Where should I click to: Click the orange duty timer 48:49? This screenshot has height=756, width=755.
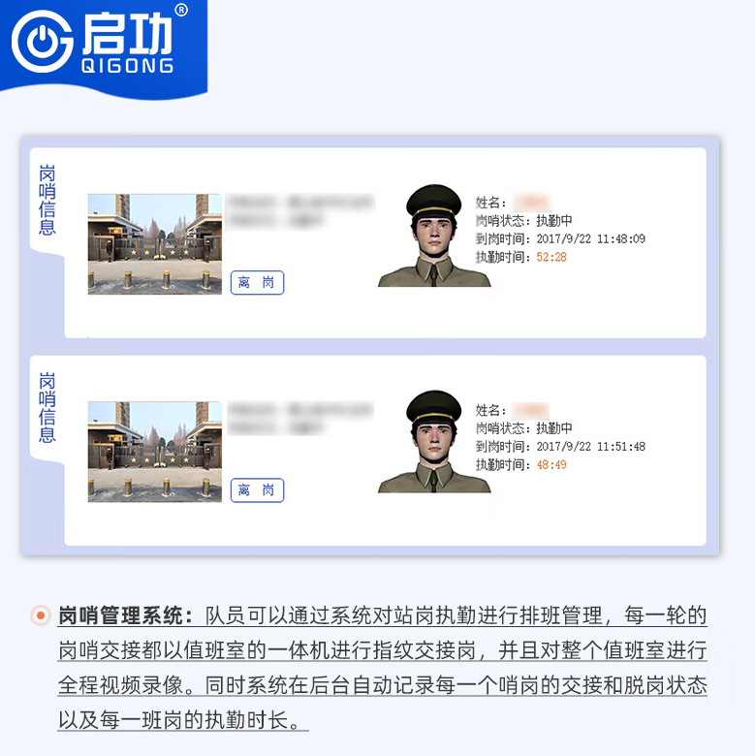[551, 465]
